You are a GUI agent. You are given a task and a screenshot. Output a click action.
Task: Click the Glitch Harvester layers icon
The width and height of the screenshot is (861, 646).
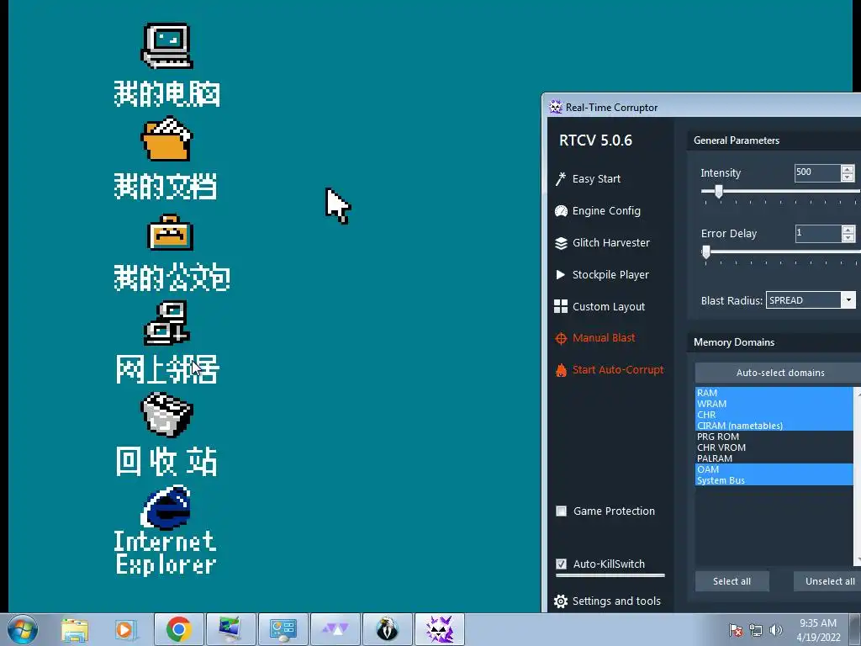tap(561, 243)
